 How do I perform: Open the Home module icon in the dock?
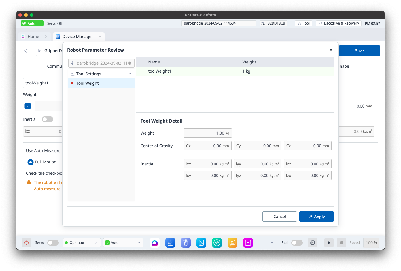(x=155, y=243)
